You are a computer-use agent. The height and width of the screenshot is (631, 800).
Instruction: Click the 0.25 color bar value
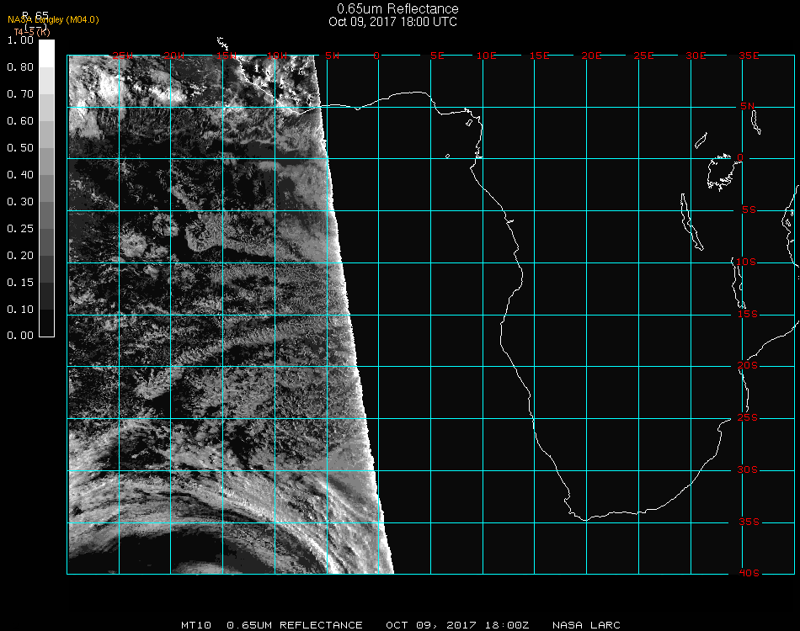pyautogui.click(x=20, y=229)
